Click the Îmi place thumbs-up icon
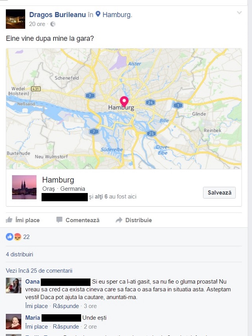 (9, 220)
